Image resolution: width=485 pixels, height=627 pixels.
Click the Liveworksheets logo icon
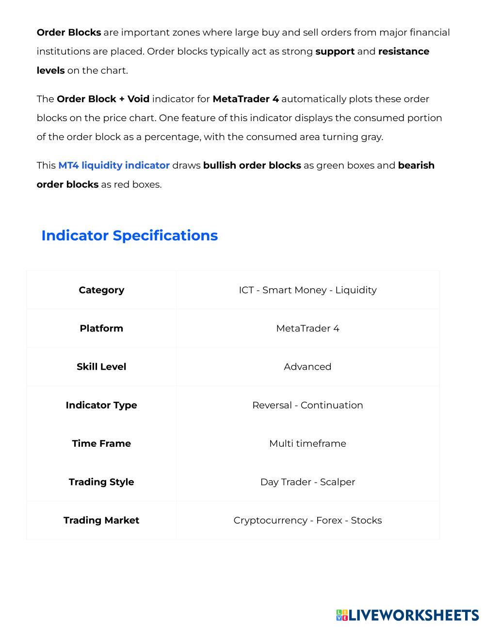342,615
